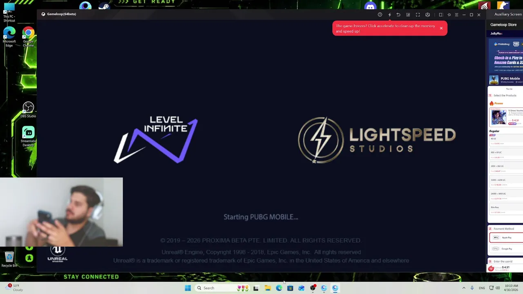Open This PC shortcut on the desktop
This screenshot has height=294, width=523.
tap(9, 13)
